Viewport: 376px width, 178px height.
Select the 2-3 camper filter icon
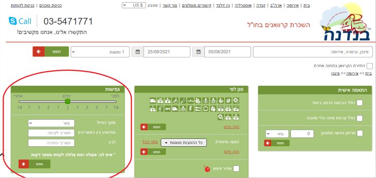point(228,109)
